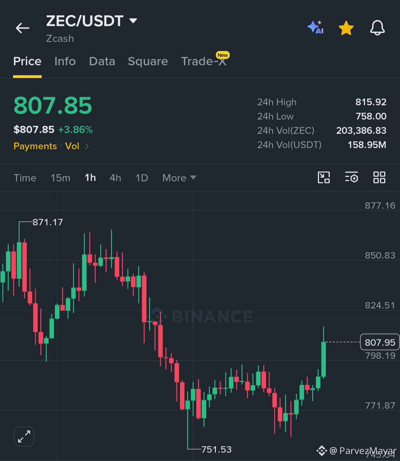Open the Square tab
Screen dimensions: 400x461
click(x=148, y=61)
